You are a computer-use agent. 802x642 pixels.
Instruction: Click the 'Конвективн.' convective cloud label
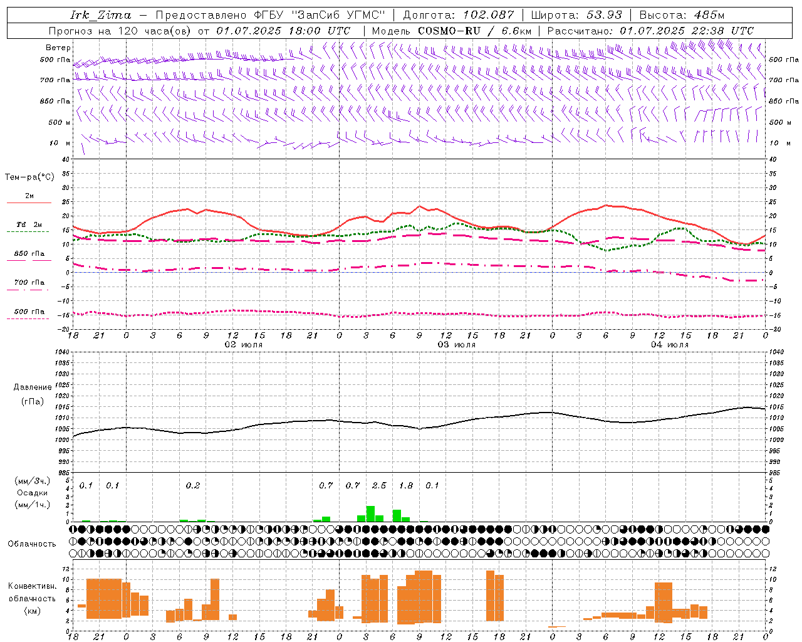click(x=33, y=586)
